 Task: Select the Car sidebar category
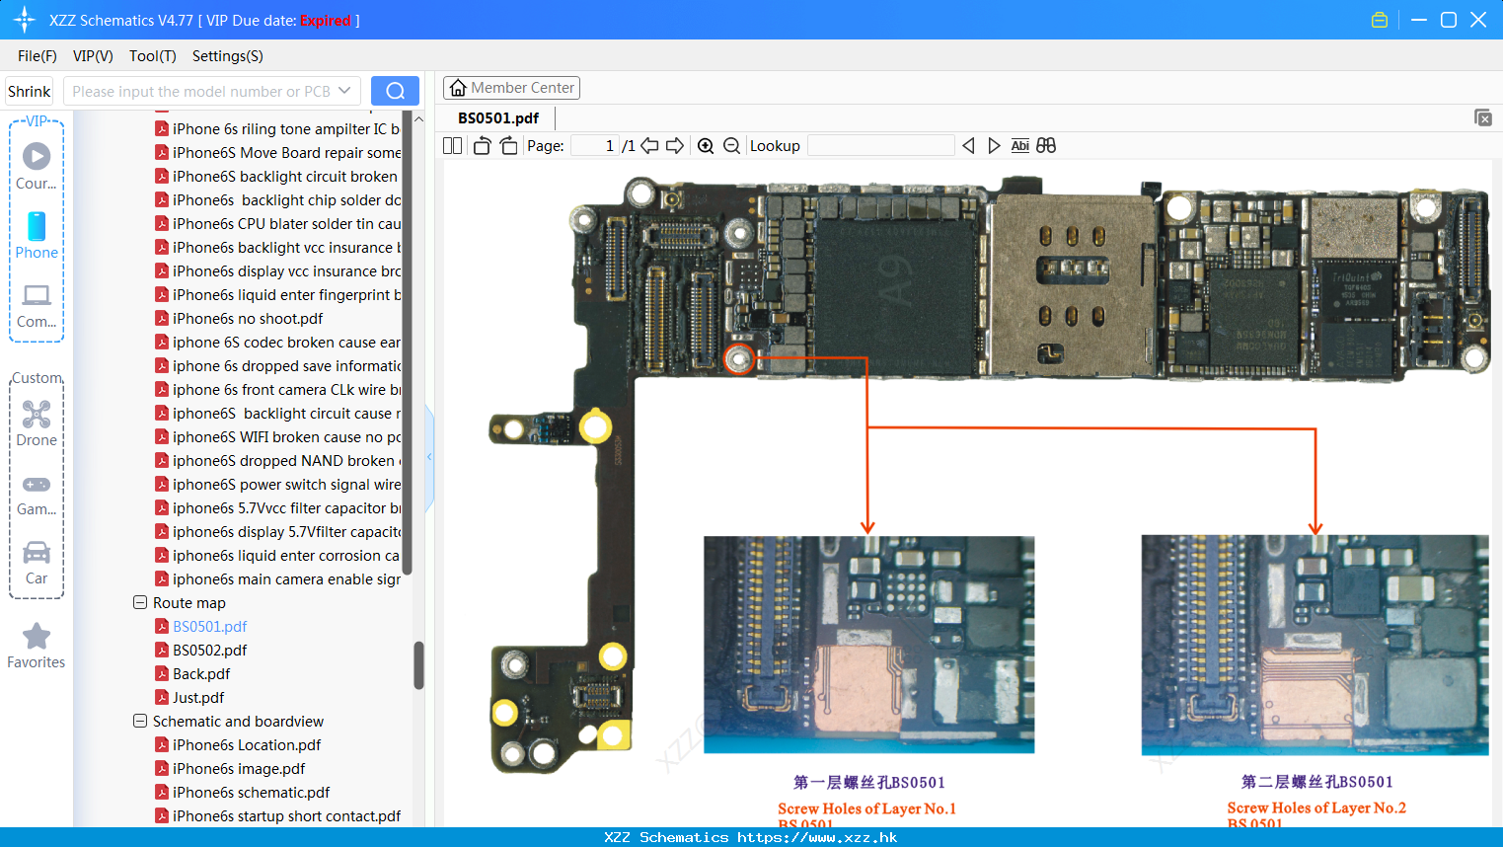[37, 563]
